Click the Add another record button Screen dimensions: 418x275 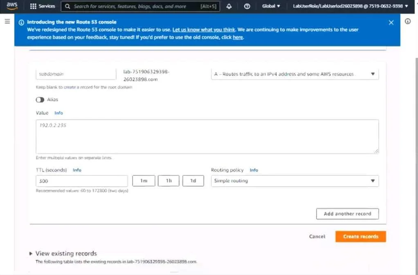(347, 214)
